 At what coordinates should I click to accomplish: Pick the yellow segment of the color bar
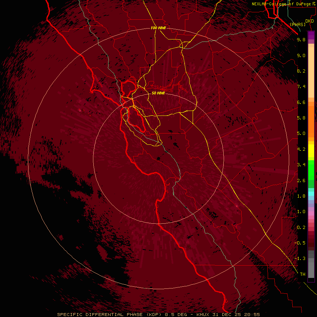click(311, 151)
